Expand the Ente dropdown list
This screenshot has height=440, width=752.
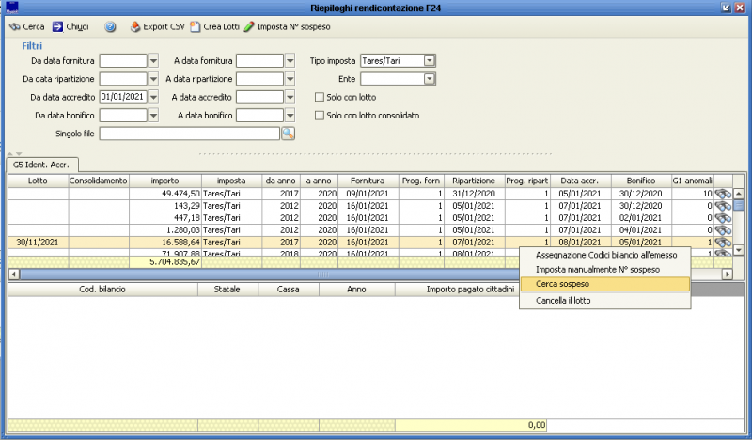(430, 79)
